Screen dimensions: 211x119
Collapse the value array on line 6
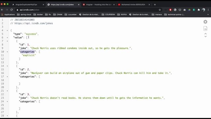7,38
